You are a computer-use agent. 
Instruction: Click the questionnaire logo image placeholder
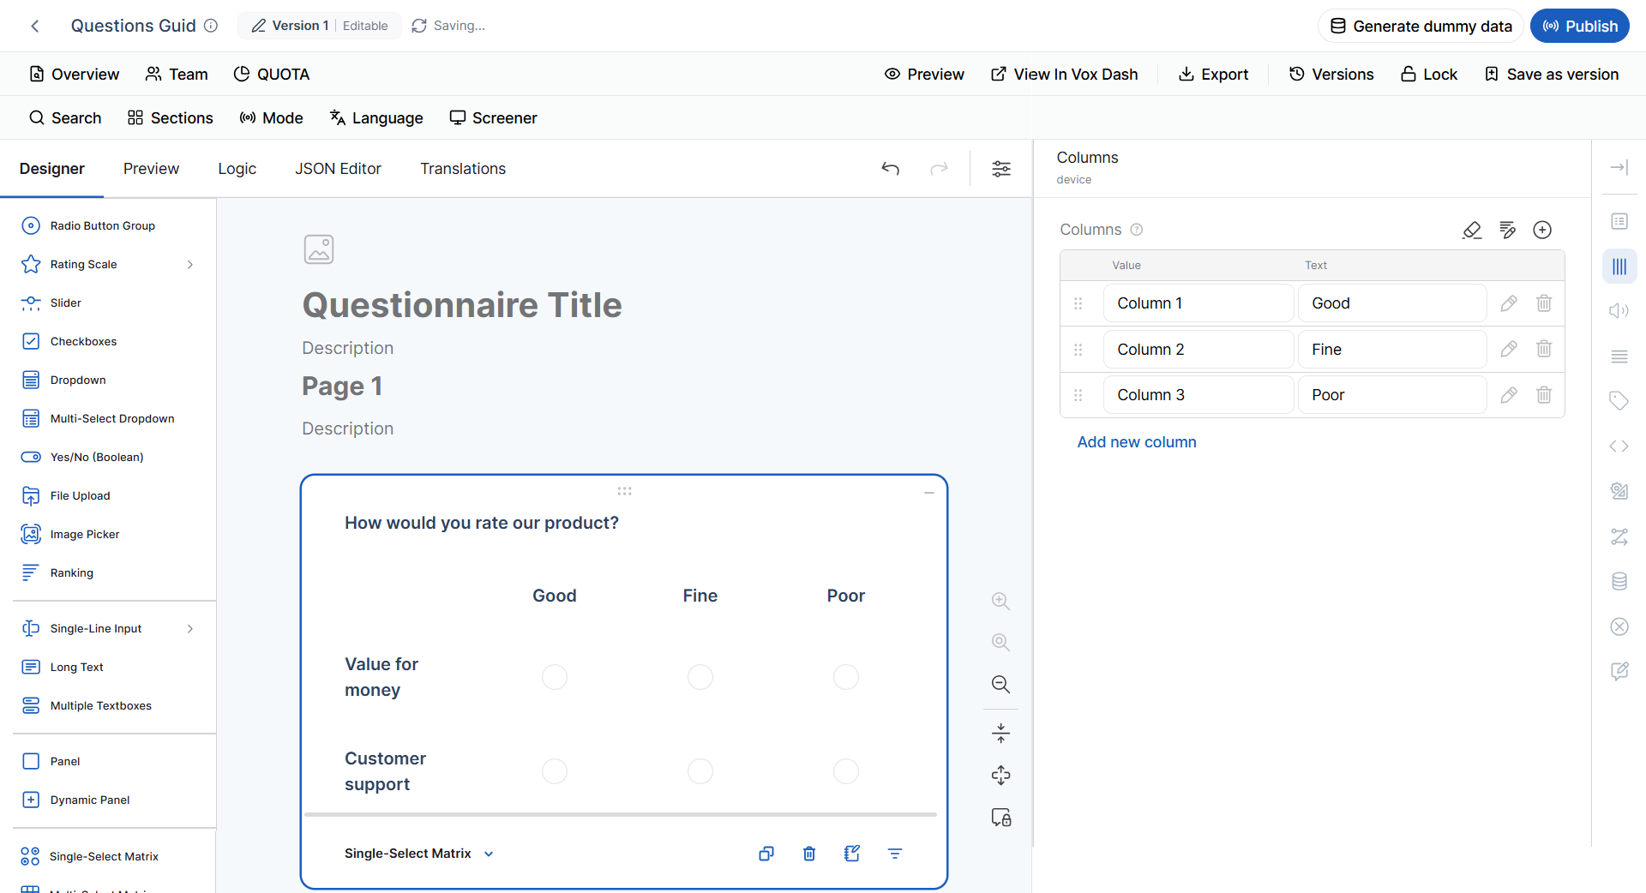click(319, 249)
